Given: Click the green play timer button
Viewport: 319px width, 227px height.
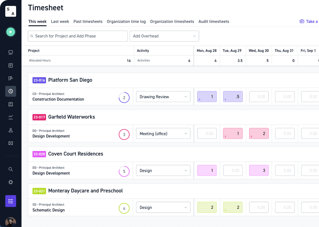Looking at the screenshot, I should pyautogui.click(x=11, y=32).
